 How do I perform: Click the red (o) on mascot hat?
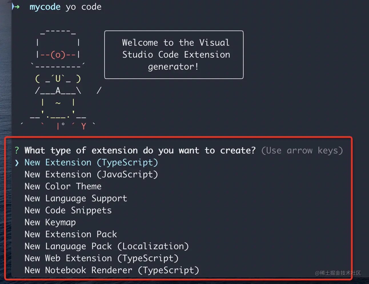click(58, 54)
